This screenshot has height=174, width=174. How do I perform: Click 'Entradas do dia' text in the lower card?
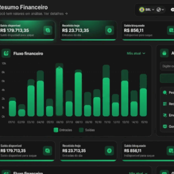[72, 156]
